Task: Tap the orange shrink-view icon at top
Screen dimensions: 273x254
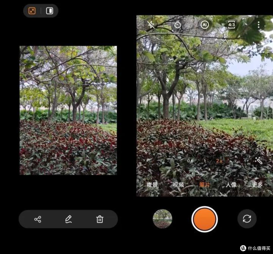Action: pos(32,11)
